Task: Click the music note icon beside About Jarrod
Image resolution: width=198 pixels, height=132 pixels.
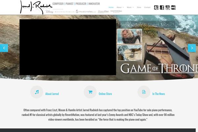Action: [37, 92]
